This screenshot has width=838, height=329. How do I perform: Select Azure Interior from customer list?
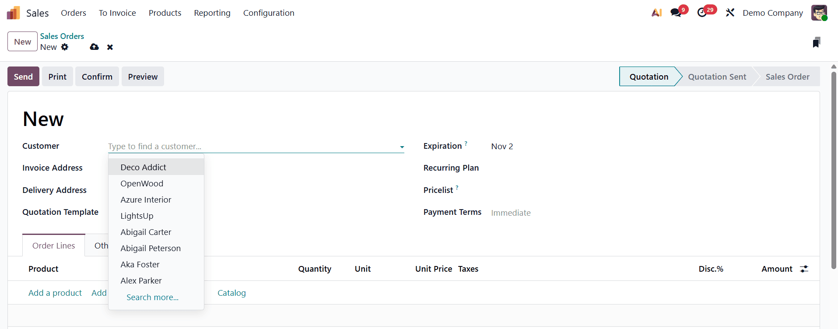coord(146,200)
